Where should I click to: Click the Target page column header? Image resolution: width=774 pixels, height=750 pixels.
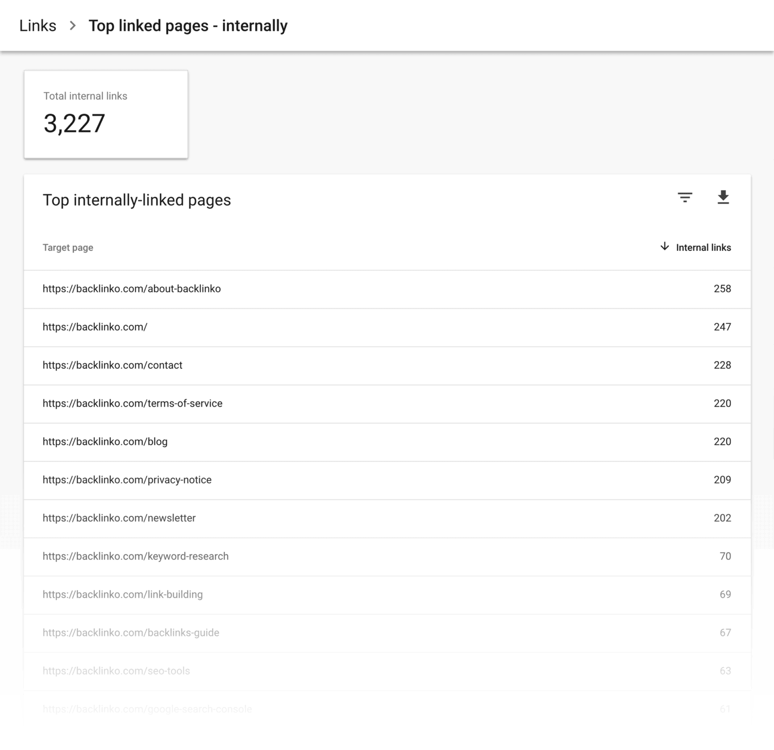coord(68,247)
